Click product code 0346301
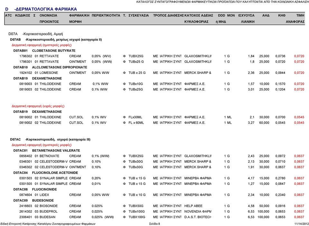This screenshot has height=226, width=309. pos(26,161)
